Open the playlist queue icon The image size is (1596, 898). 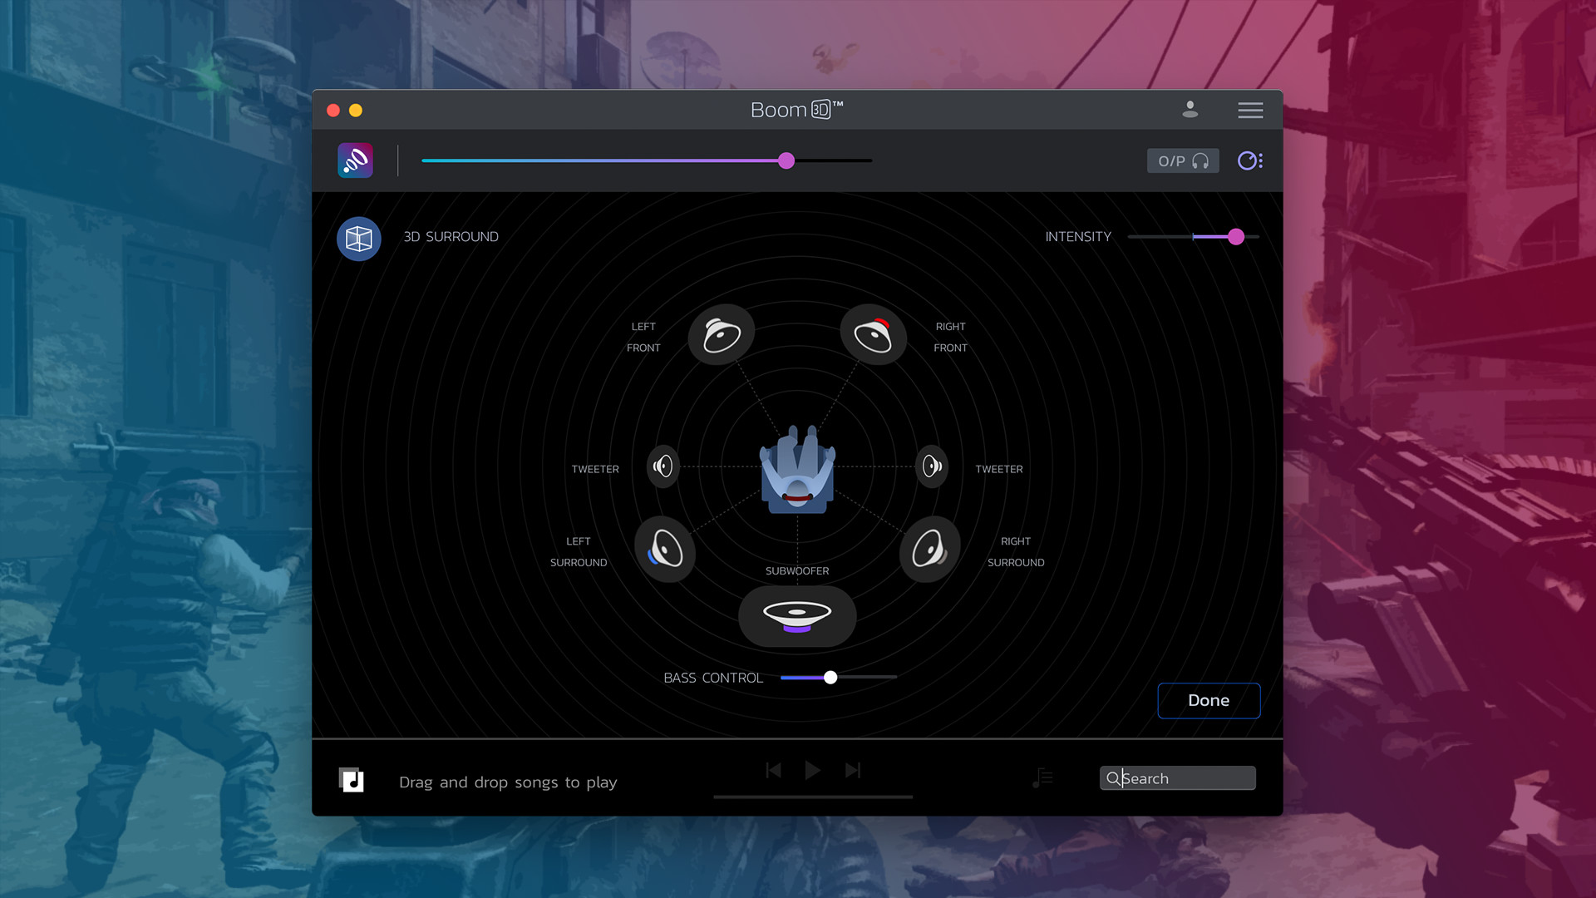pyautogui.click(x=1042, y=778)
